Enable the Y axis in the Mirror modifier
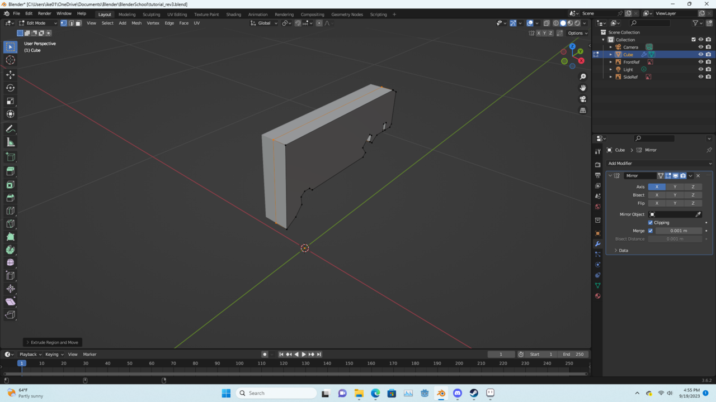Screen dimensions: 716x402 pos(675,186)
